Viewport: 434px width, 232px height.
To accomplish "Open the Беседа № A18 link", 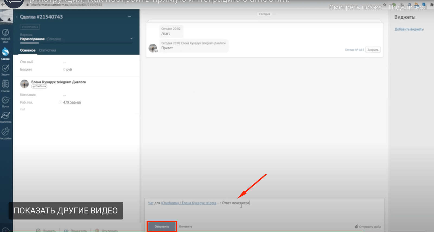I will coord(354,50).
